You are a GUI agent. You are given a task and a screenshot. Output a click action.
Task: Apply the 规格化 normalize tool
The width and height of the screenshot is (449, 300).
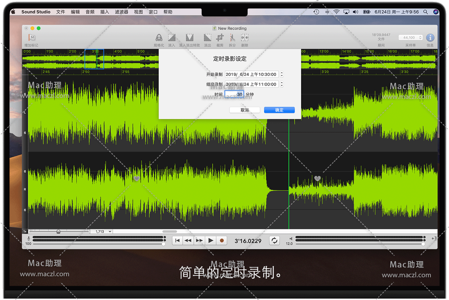(x=159, y=38)
